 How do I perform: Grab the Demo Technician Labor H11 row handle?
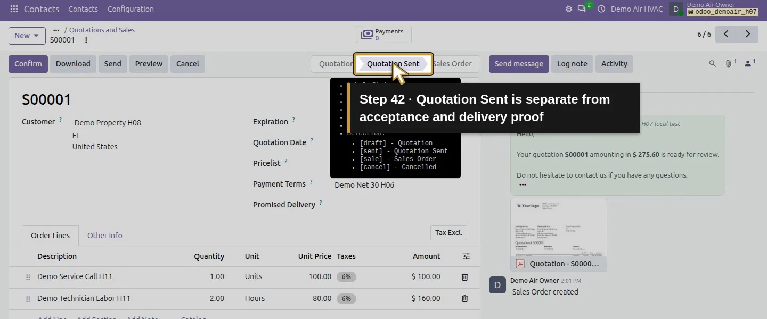point(28,299)
